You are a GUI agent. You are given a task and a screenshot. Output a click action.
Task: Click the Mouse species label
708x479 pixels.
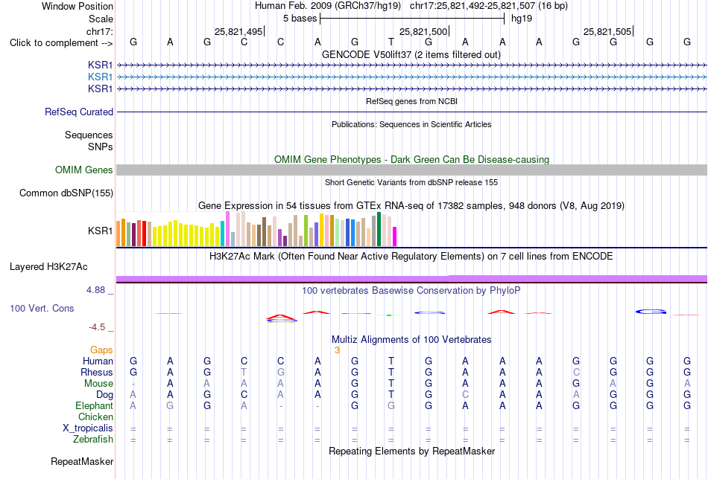(x=98, y=384)
